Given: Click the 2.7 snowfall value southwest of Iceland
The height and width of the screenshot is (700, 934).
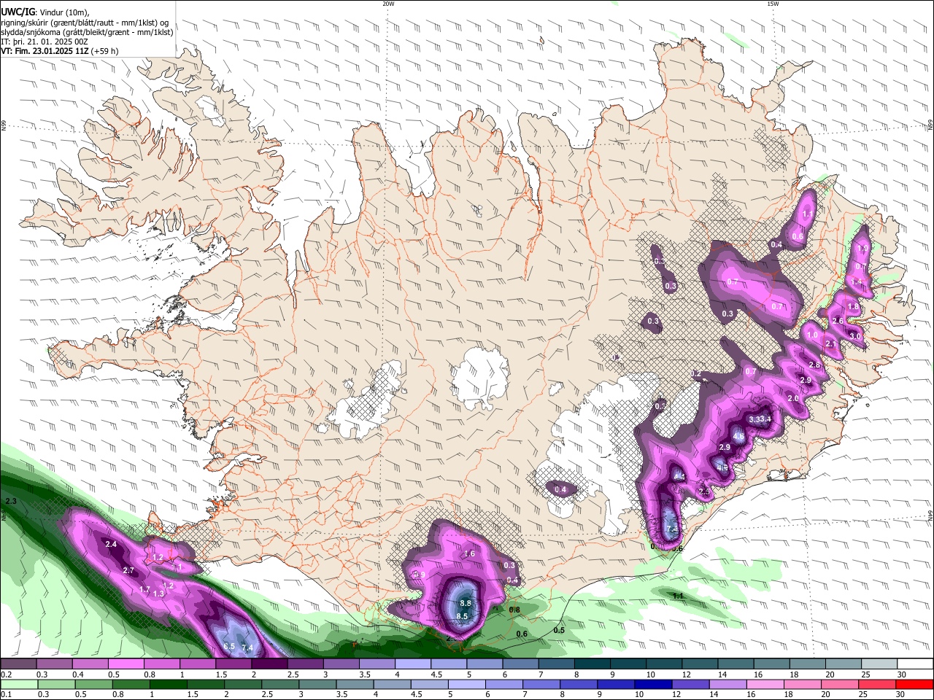Looking at the screenshot, I should click(128, 570).
